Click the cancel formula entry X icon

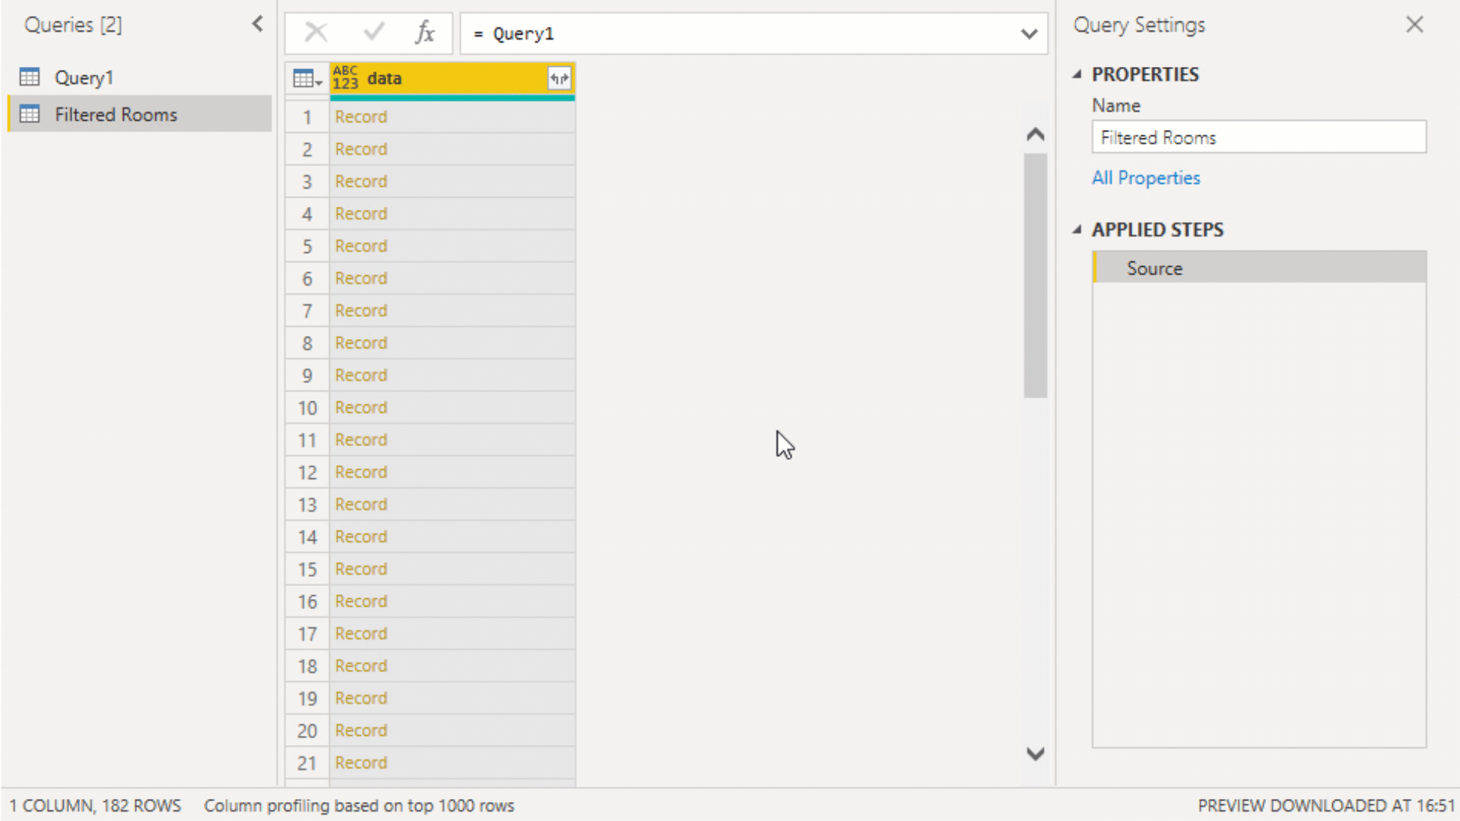316,32
